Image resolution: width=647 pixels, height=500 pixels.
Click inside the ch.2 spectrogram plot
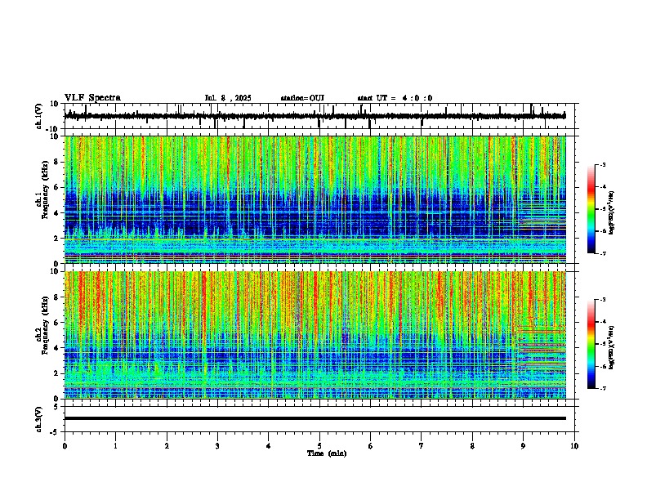(315, 335)
